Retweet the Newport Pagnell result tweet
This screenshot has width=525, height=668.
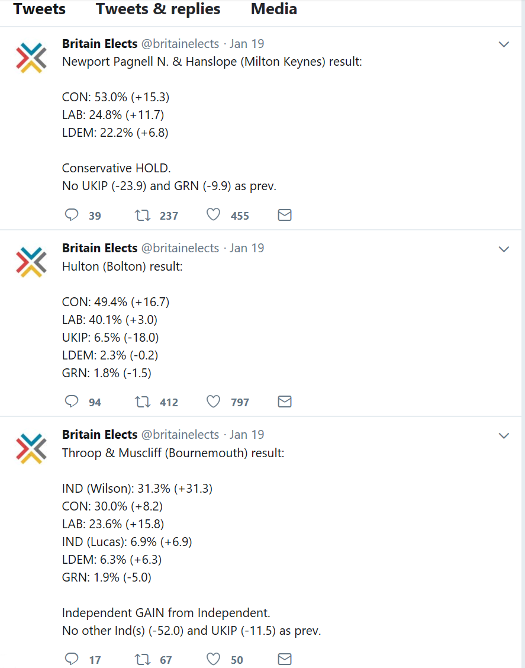[x=143, y=215]
